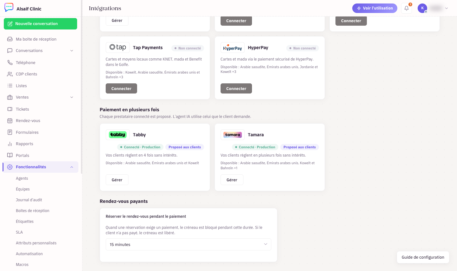Screen dimensions: 457x271
Task: Click the Voir l'utilisation button
Action: coord(375,8)
